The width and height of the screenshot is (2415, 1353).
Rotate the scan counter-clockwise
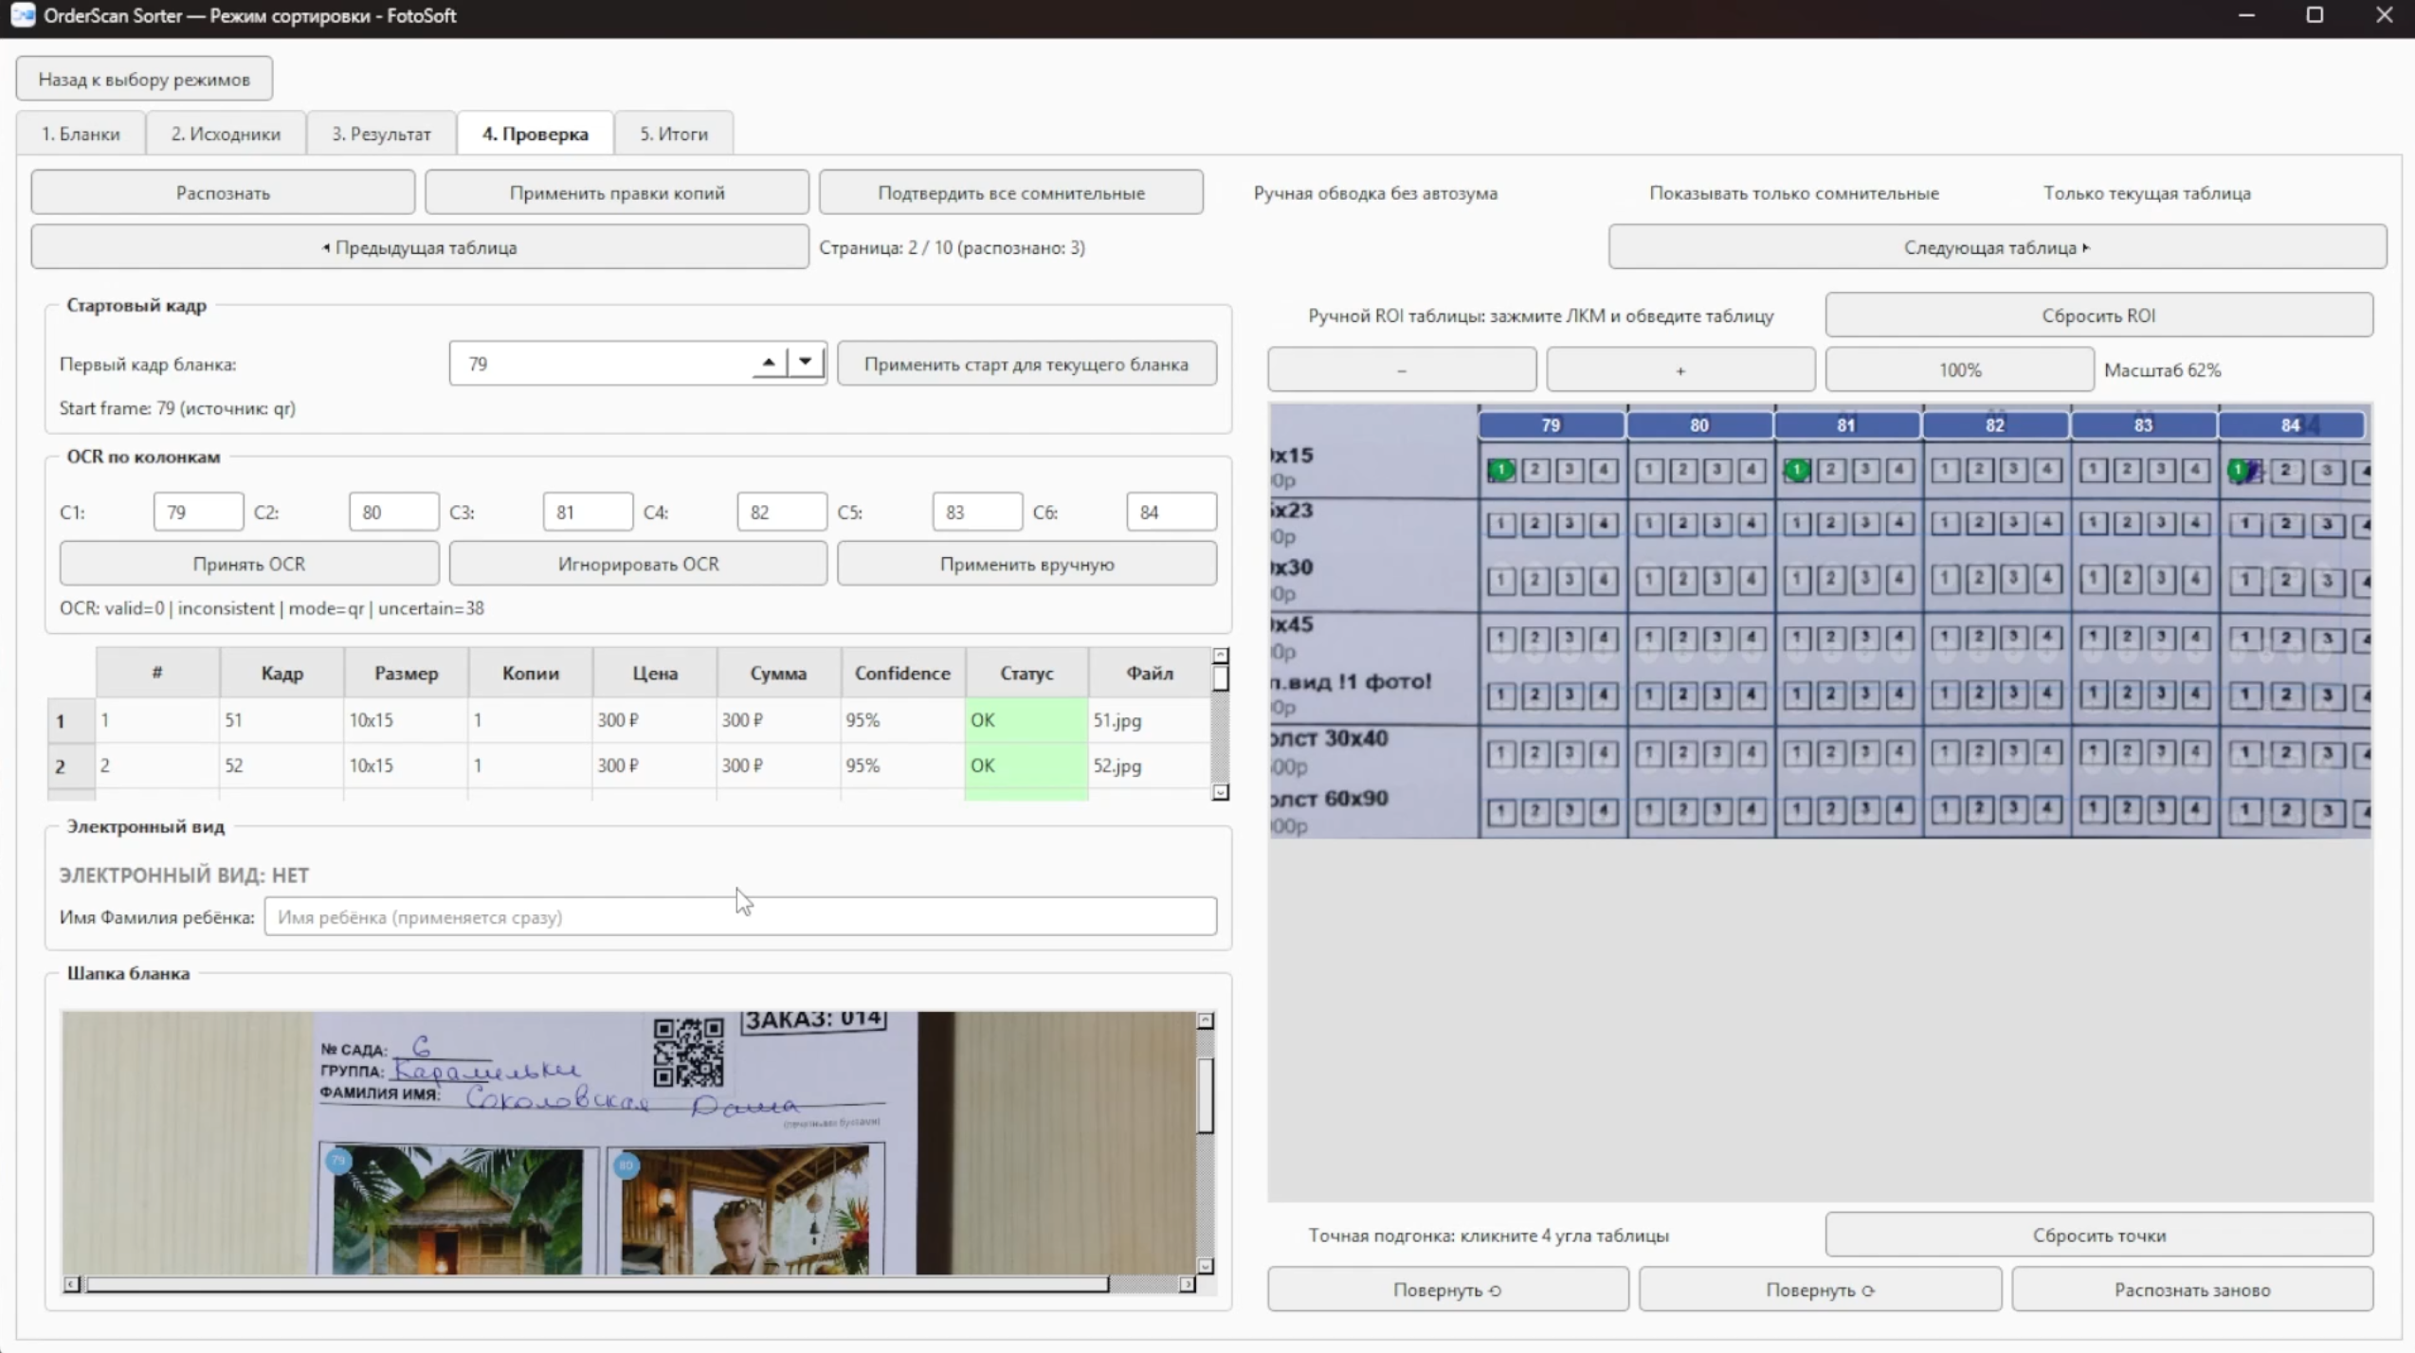tap(1447, 1290)
